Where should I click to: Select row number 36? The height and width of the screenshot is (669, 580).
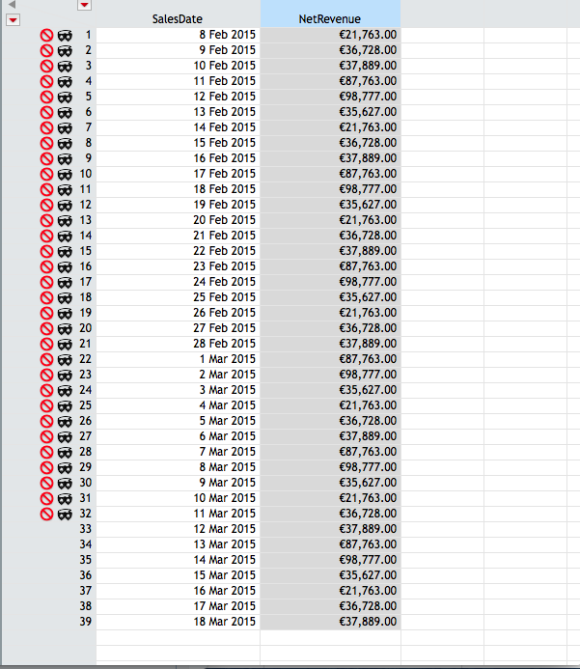[86, 575]
